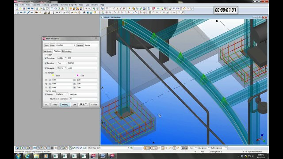Toggle the Dz End offset checkbox
The image size is (283, 159).
[x=75, y=87]
